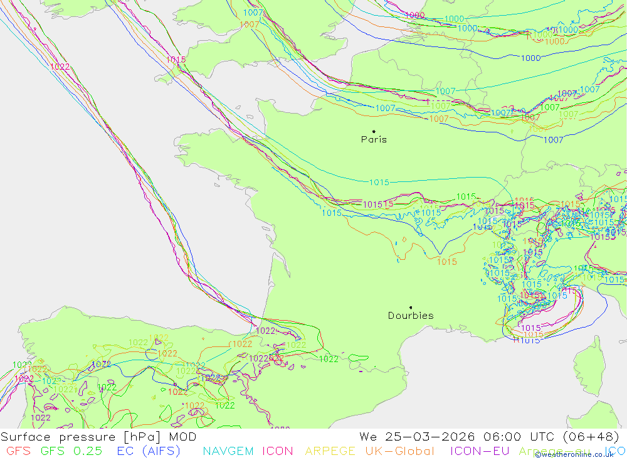Select the green GFS 0.25 legend entry
The height and width of the screenshot is (460, 627).
click(71, 451)
